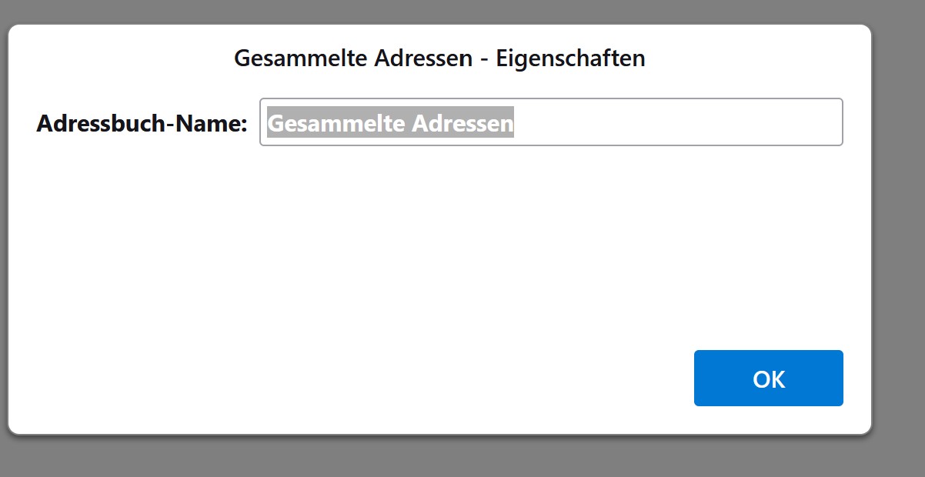Click the word "Eigenschaften" in the title
Viewport: 925px width, 477px height.
point(570,58)
